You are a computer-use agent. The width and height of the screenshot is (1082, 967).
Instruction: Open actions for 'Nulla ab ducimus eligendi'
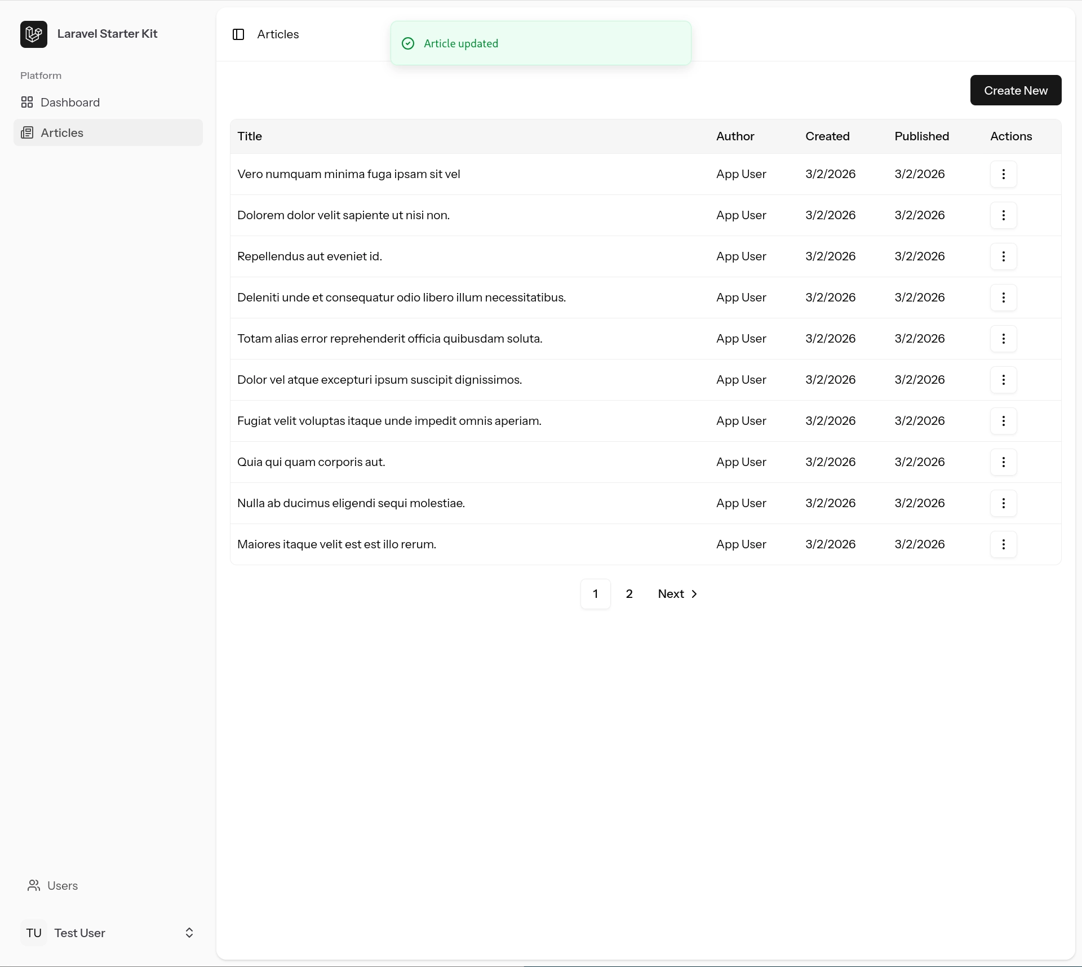point(1004,503)
